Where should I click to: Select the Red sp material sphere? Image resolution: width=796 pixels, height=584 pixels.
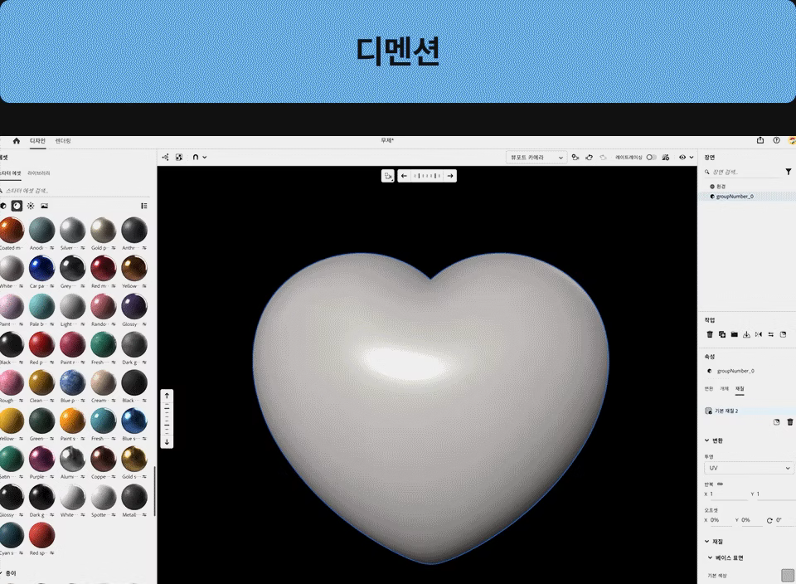[41, 535]
